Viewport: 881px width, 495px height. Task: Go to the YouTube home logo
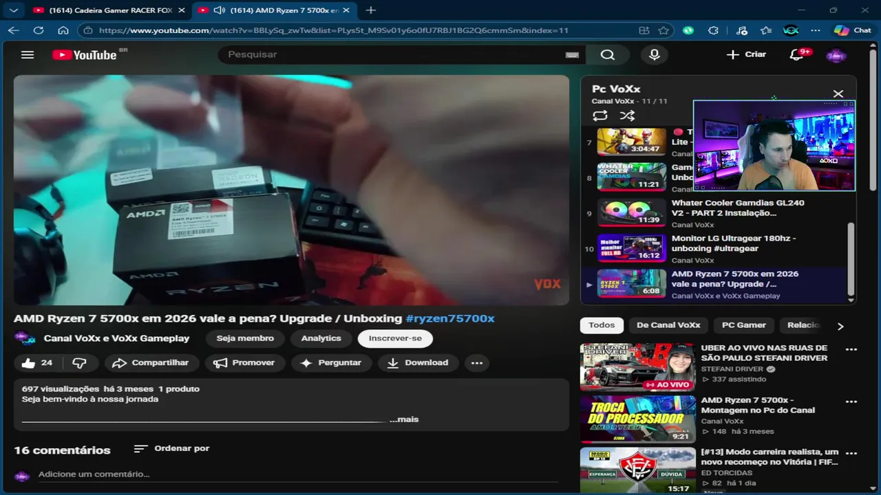point(85,55)
